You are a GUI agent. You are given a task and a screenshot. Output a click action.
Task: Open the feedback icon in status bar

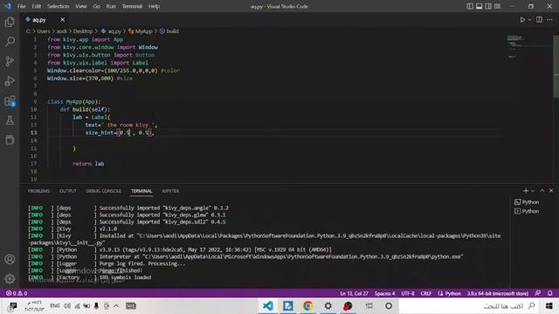point(538,293)
